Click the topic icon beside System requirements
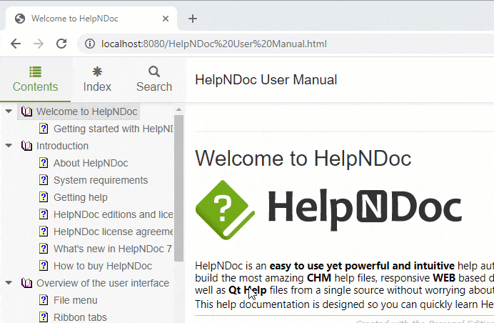 point(44,180)
